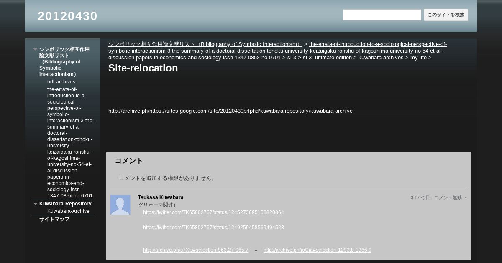Open the コメント無効 dropdown
The image size is (502, 263).
point(451,197)
